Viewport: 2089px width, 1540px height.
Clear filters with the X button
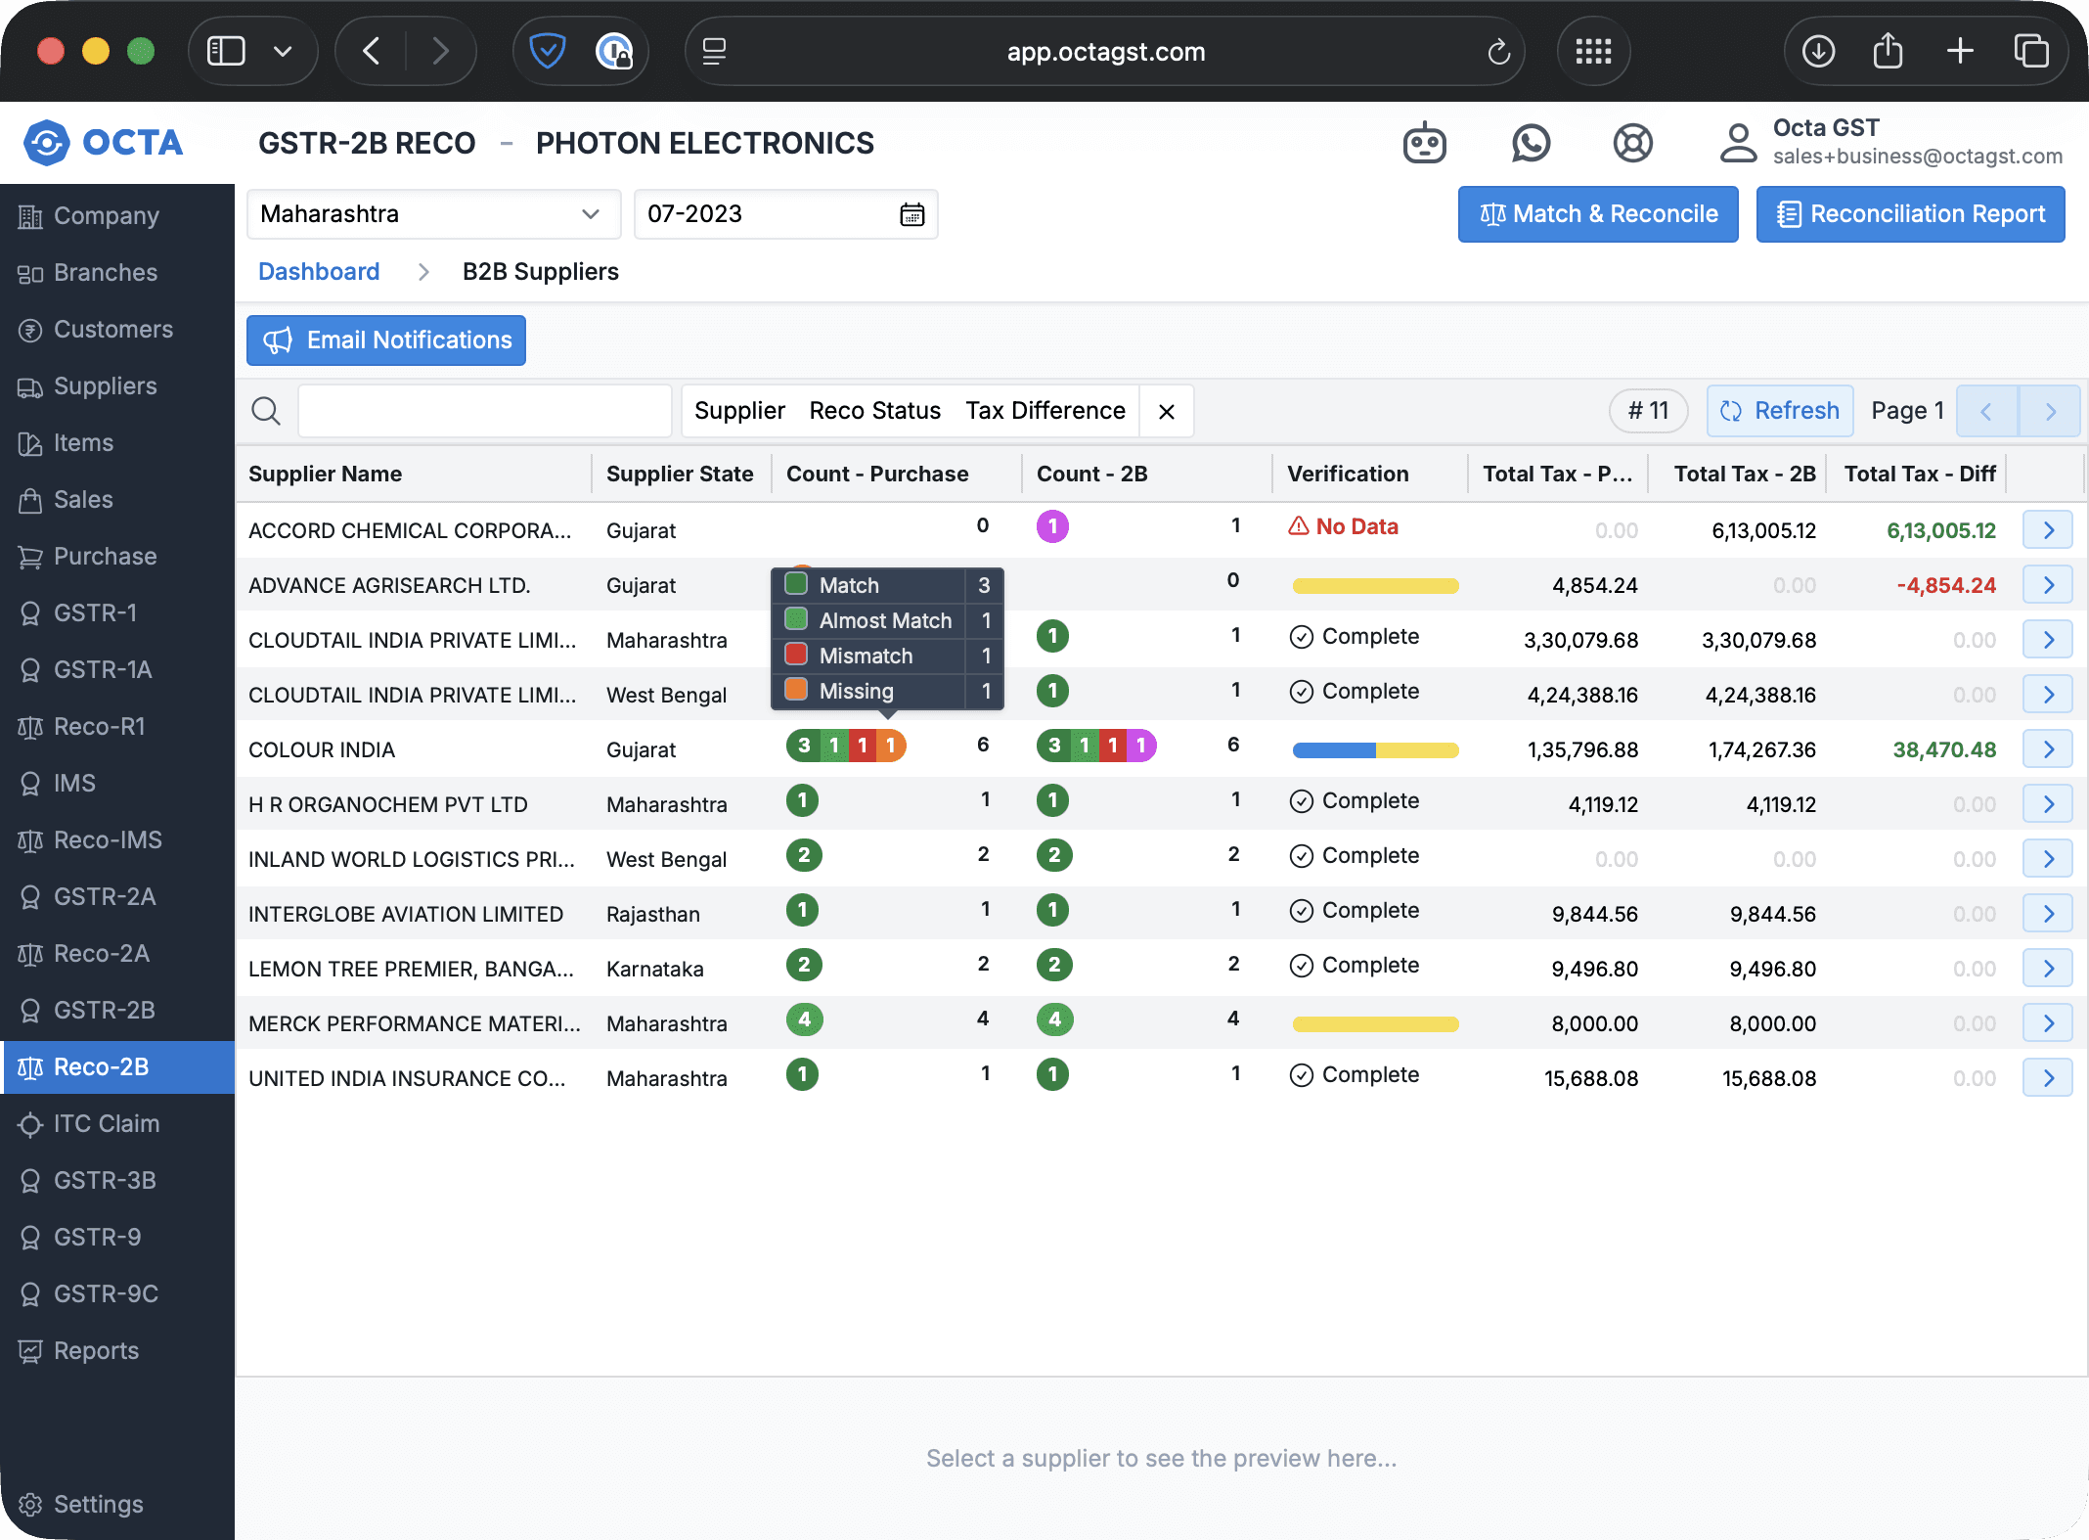[1166, 411]
